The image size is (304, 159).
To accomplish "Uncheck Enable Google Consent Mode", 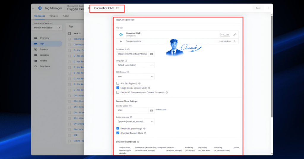I will tap(118, 88).
